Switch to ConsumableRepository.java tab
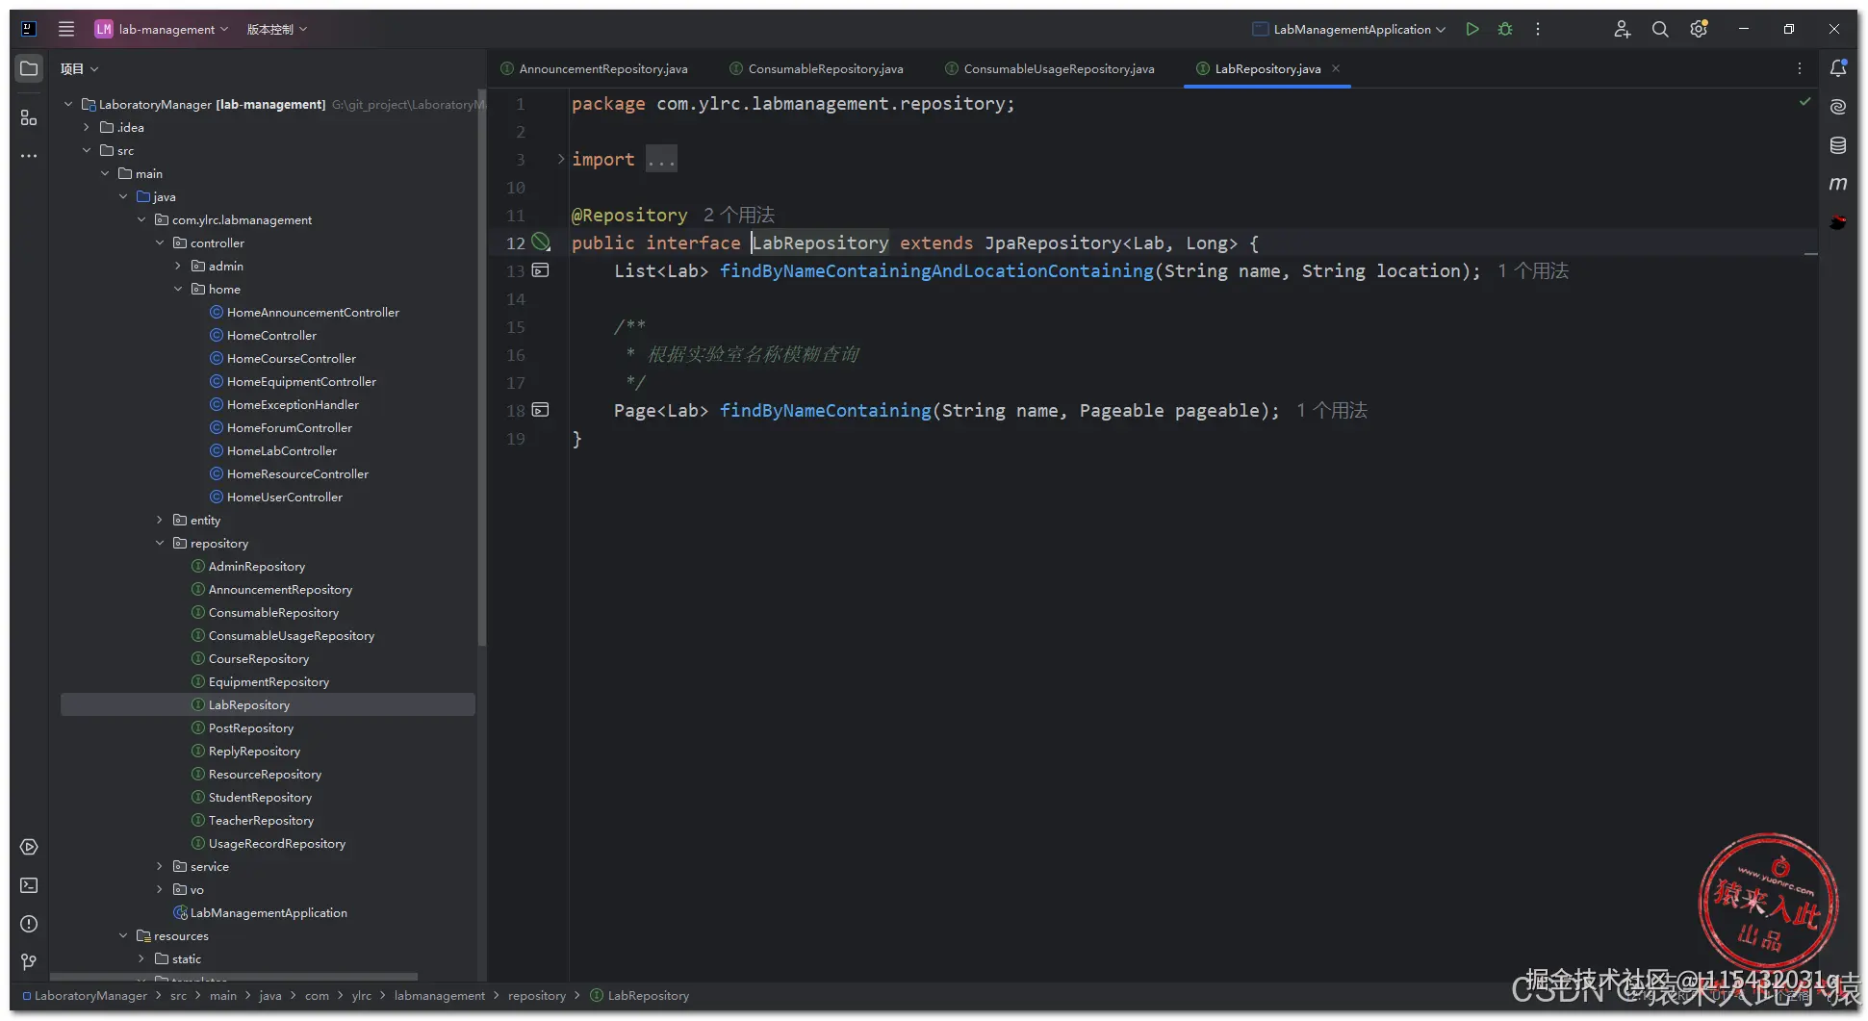 coord(816,68)
